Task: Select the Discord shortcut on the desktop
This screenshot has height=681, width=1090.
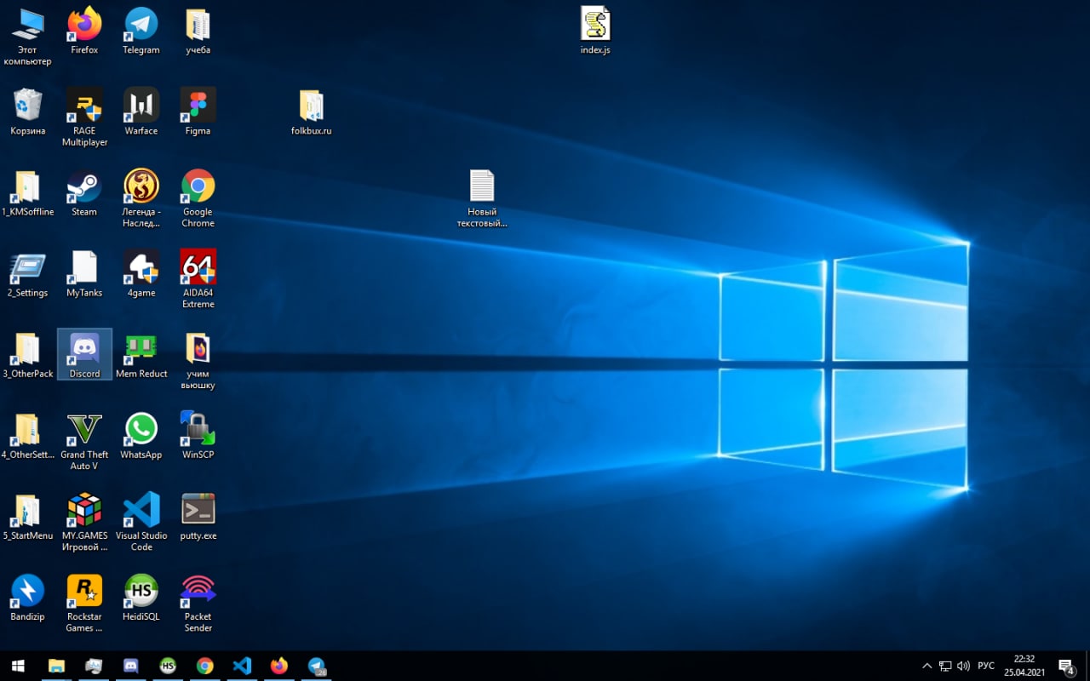Action: pyautogui.click(x=84, y=355)
